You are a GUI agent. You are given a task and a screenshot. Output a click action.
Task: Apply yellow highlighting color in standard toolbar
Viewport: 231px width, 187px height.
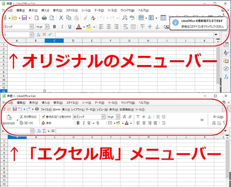89,27
